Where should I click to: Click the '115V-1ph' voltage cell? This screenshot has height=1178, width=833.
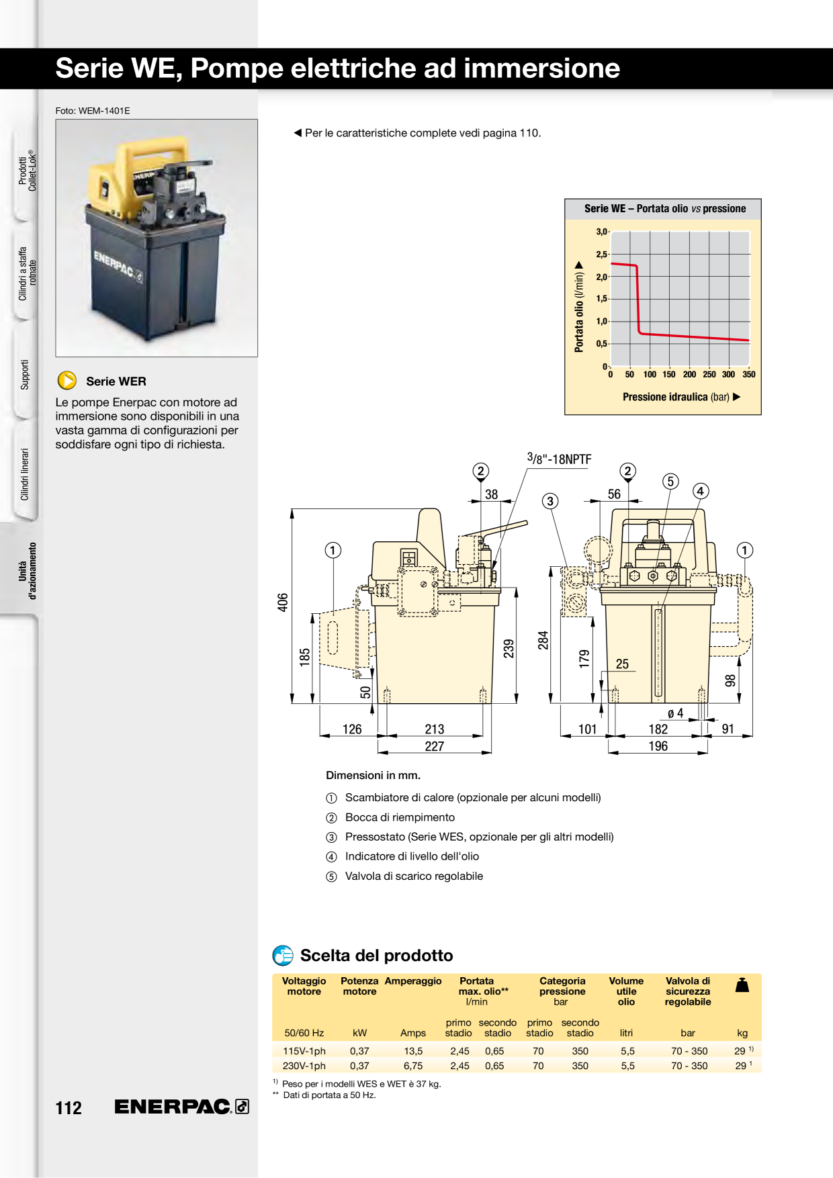304,1051
